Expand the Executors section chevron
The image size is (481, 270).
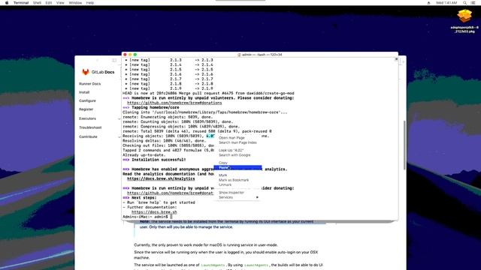[119, 118]
